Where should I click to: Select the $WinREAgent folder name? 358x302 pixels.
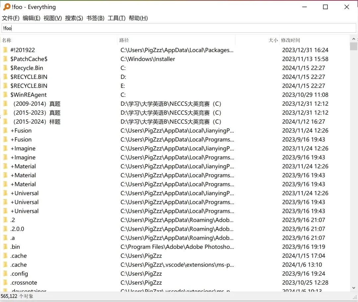[x=28, y=95]
